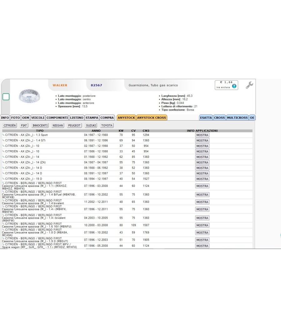This screenshot has width=281, height=328.
Task: Switch to the VEICOLI tab
Action: click(x=38, y=117)
